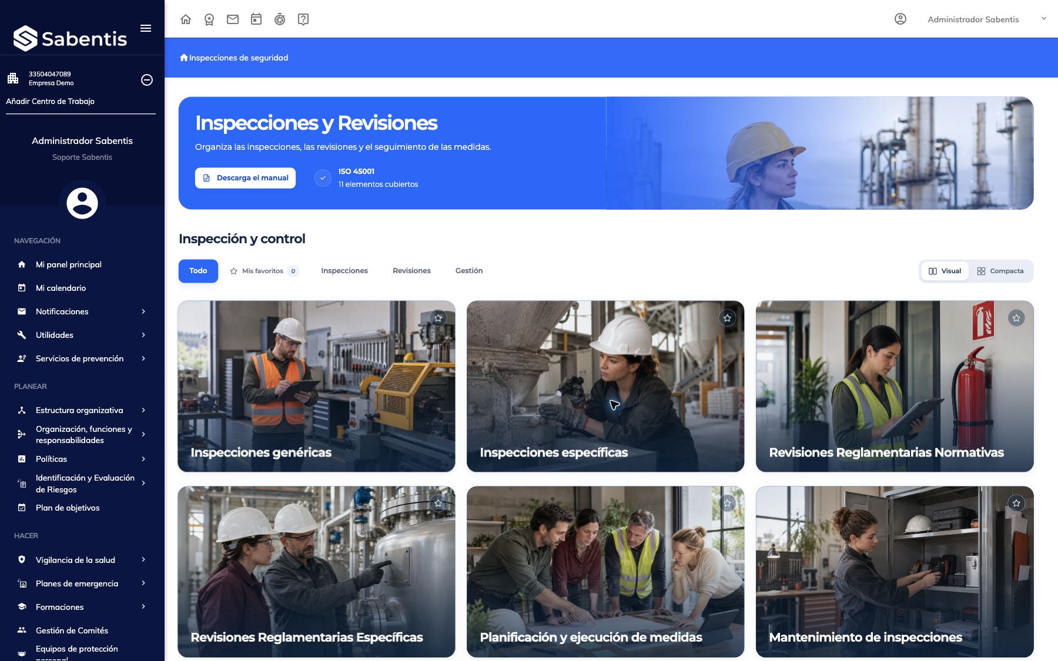
Task: Select the Visual view button
Action: pos(945,271)
